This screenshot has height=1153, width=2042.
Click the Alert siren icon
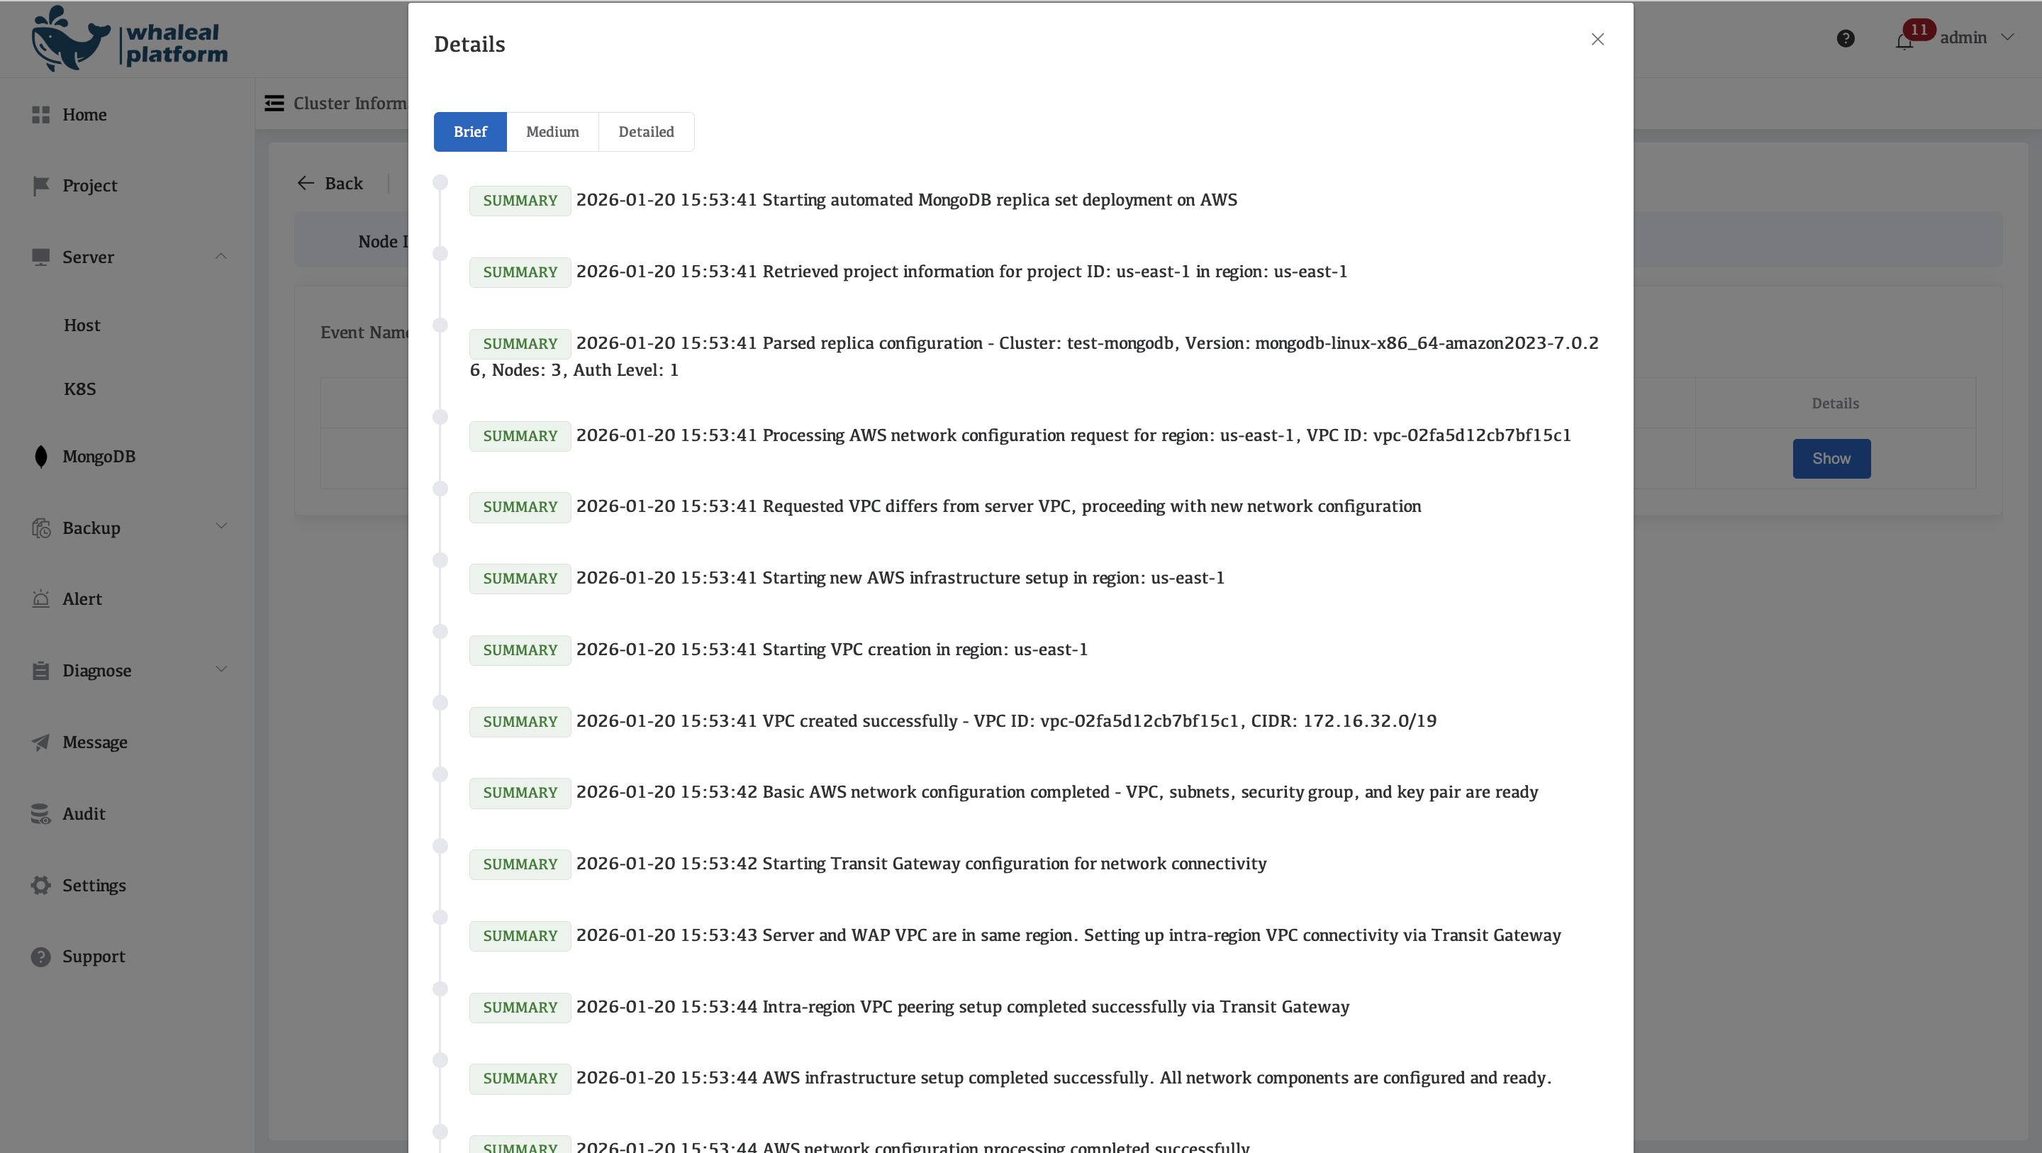tap(41, 599)
